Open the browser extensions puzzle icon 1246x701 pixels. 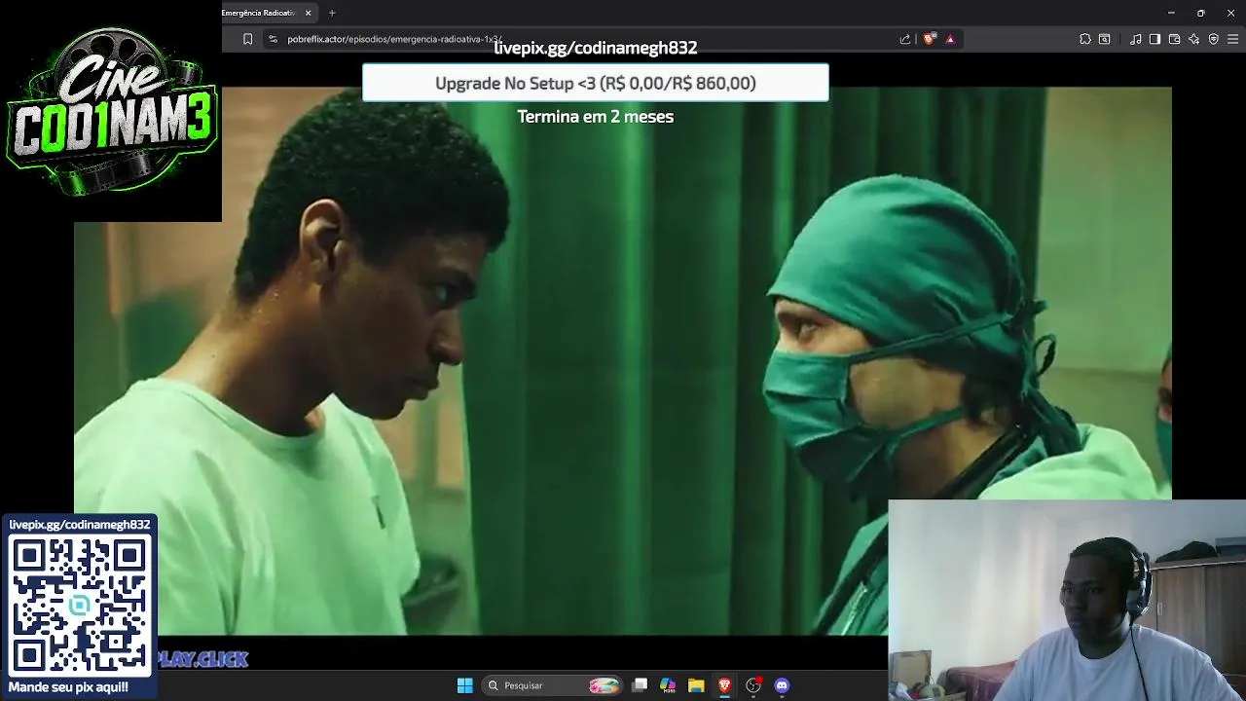click(1085, 39)
